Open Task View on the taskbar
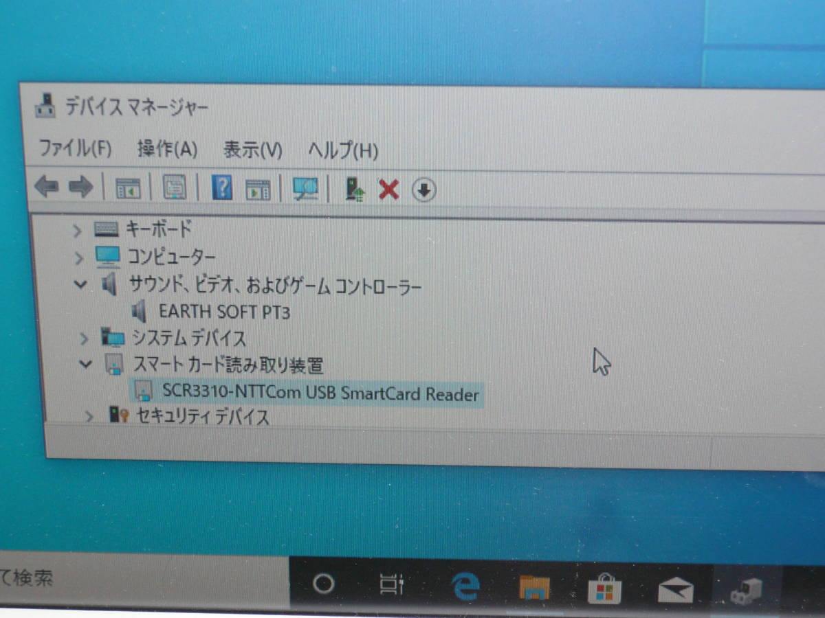This screenshot has width=825, height=618. coord(392,584)
